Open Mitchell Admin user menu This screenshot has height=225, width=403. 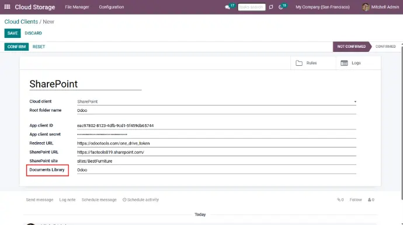380,7
